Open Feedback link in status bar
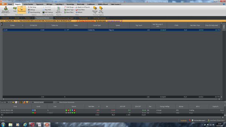This screenshot has height=127, width=226. 183,120
